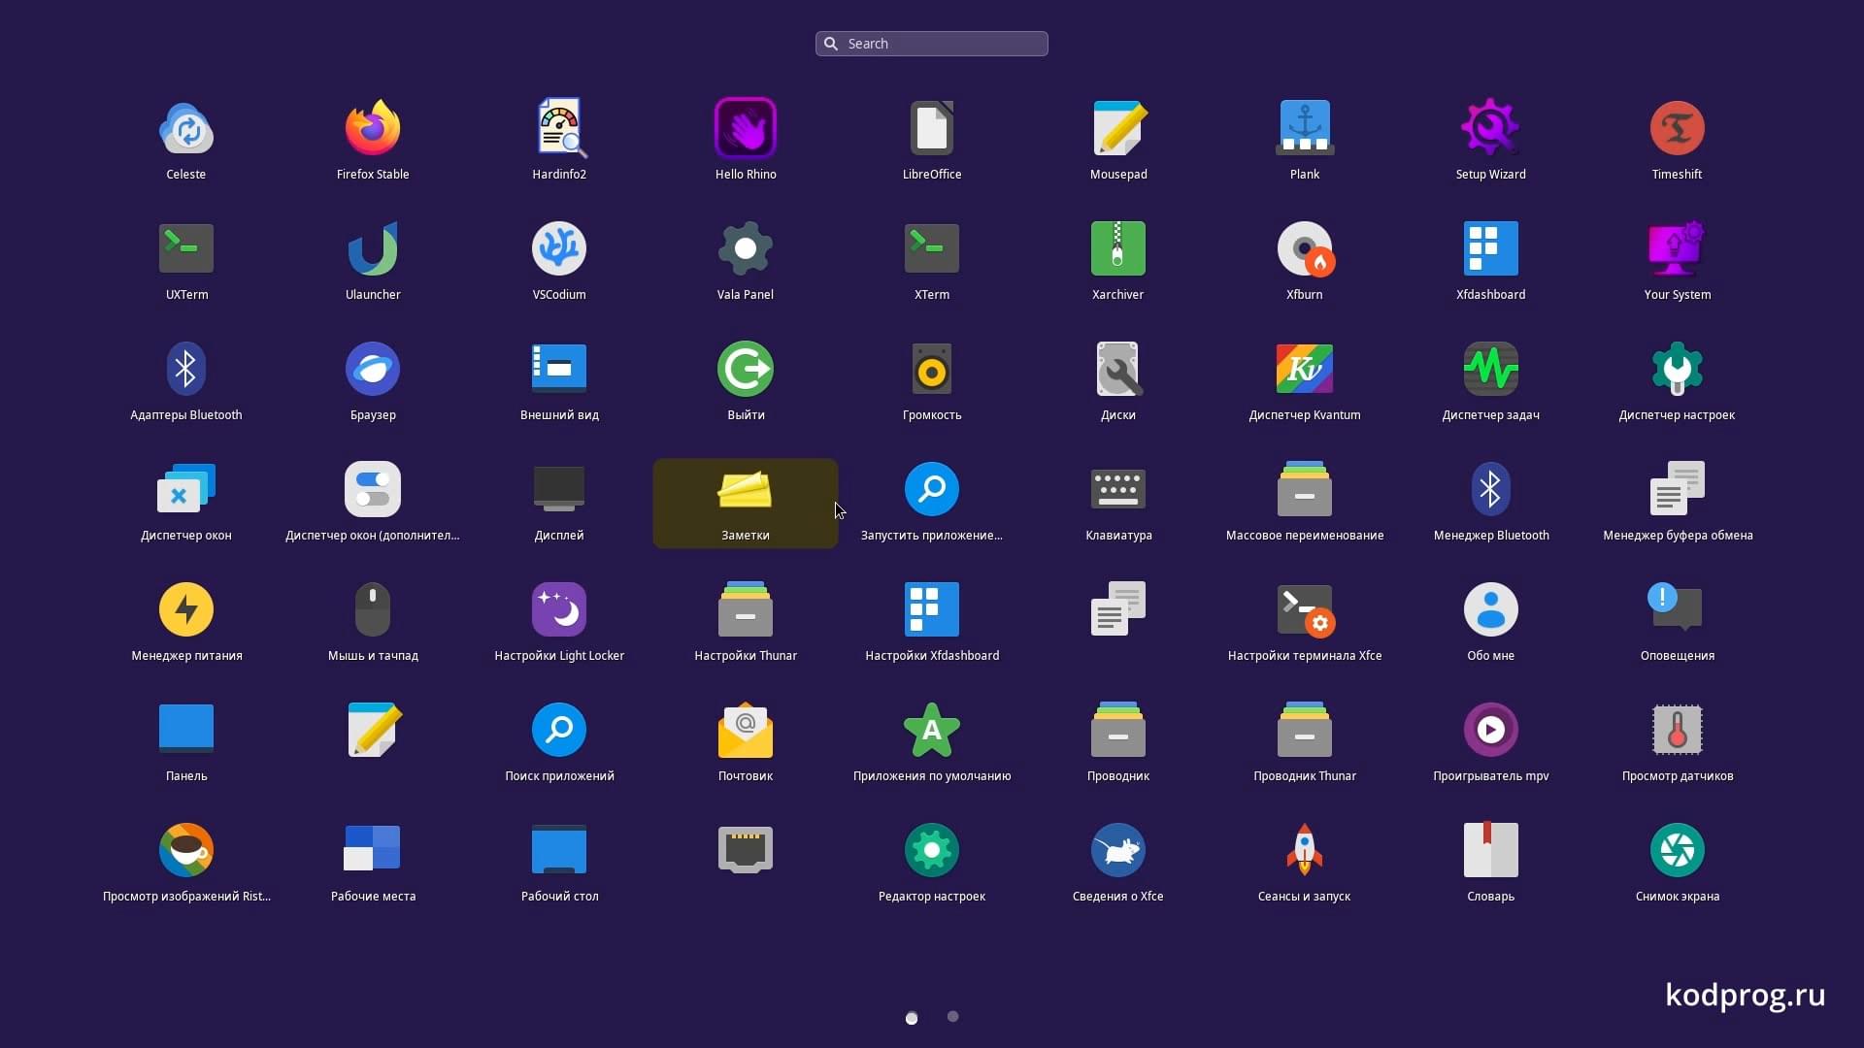Launch Xfburn disc burner
This screenshot has height=1048, width=1864.
1305,248
